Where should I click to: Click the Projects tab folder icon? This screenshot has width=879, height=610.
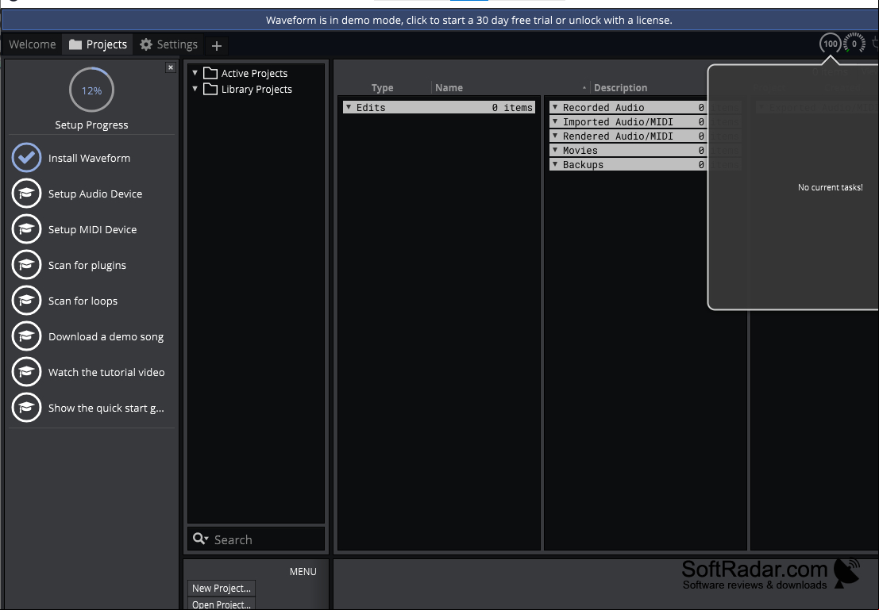point(75,44)
